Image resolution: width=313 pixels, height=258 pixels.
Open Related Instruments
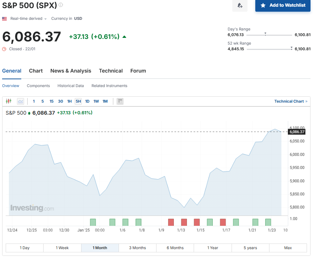[109, 86]
